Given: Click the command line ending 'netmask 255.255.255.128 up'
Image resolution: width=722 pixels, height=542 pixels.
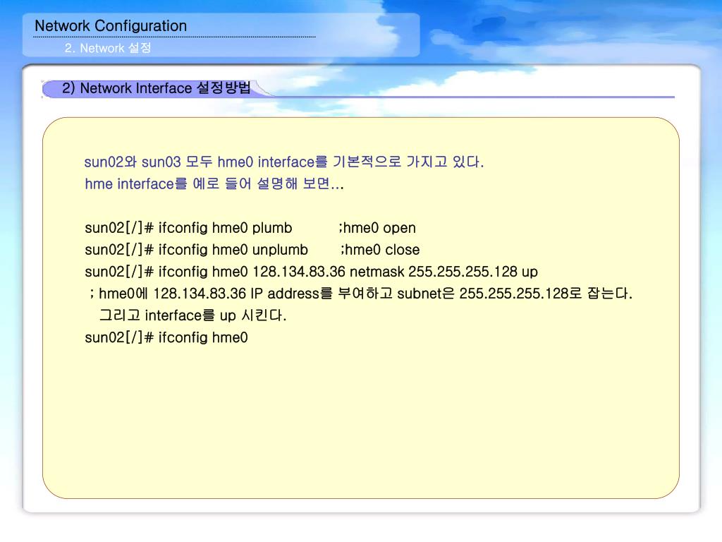Looking at the screenshot, I should pyautogui.click(x=311, y=272).
